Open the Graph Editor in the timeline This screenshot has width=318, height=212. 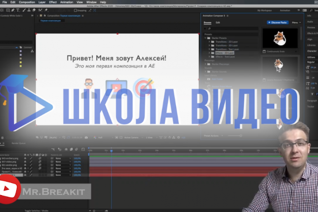pyautogui.click(x=83, y=149)
